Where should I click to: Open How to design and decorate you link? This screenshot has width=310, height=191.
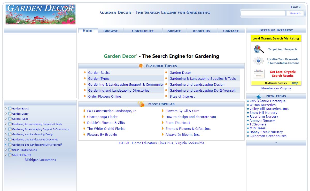tap(191, 117)
